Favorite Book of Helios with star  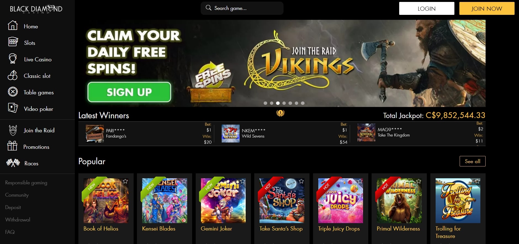point(125,181)
